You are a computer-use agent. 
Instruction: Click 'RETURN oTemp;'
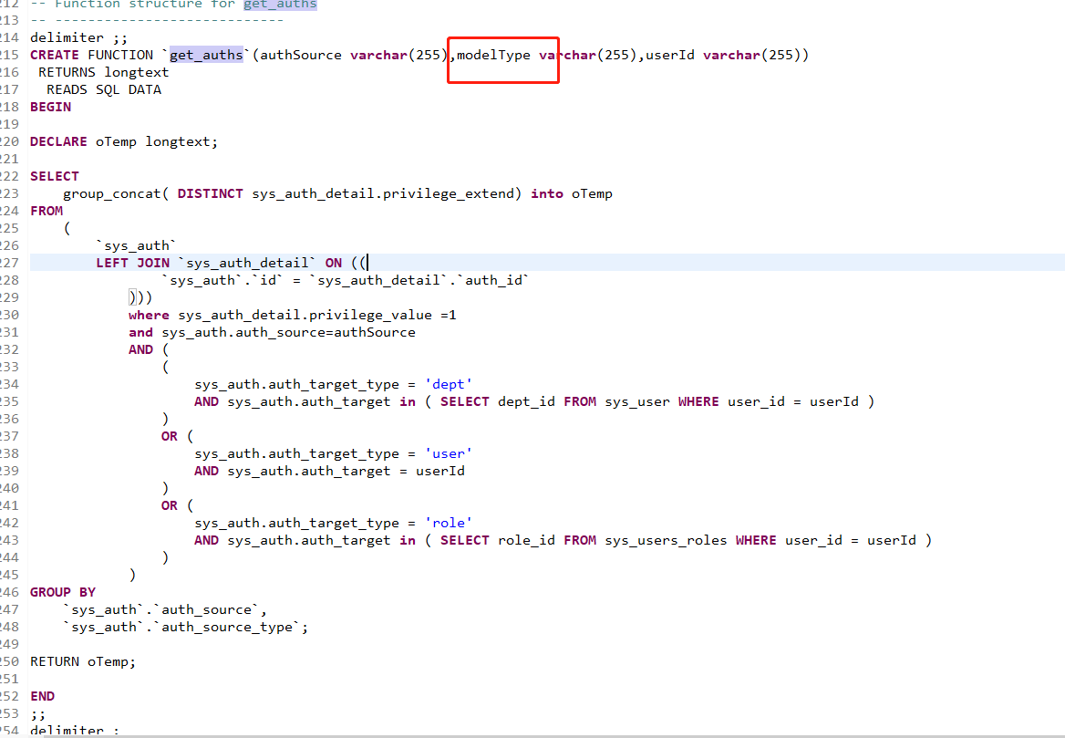(83, 661)
